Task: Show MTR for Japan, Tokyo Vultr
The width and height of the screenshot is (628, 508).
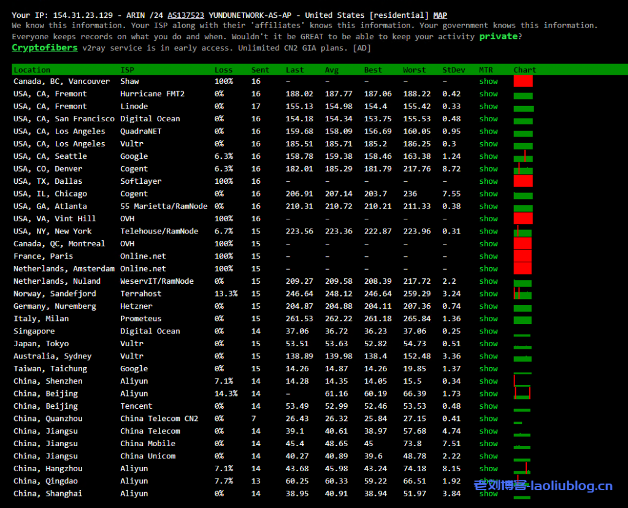Action: 488,344
